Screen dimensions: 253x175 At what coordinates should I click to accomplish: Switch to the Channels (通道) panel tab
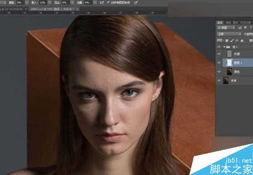[x=229, y=23]
